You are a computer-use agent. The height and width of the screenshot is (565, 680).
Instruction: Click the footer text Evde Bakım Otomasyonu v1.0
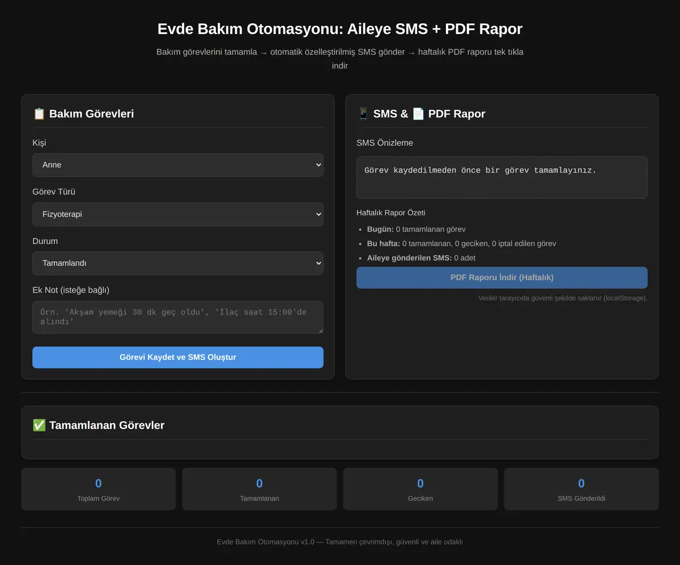point(340,542)
